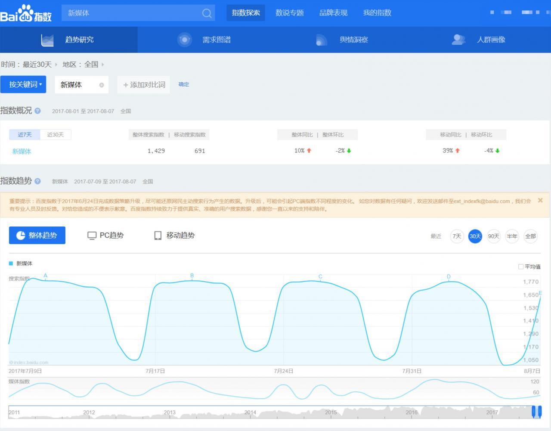This screenshot has height=431, width=551.
Task: Switch to 舆情洞察 tab
Action: click(344, 40)
